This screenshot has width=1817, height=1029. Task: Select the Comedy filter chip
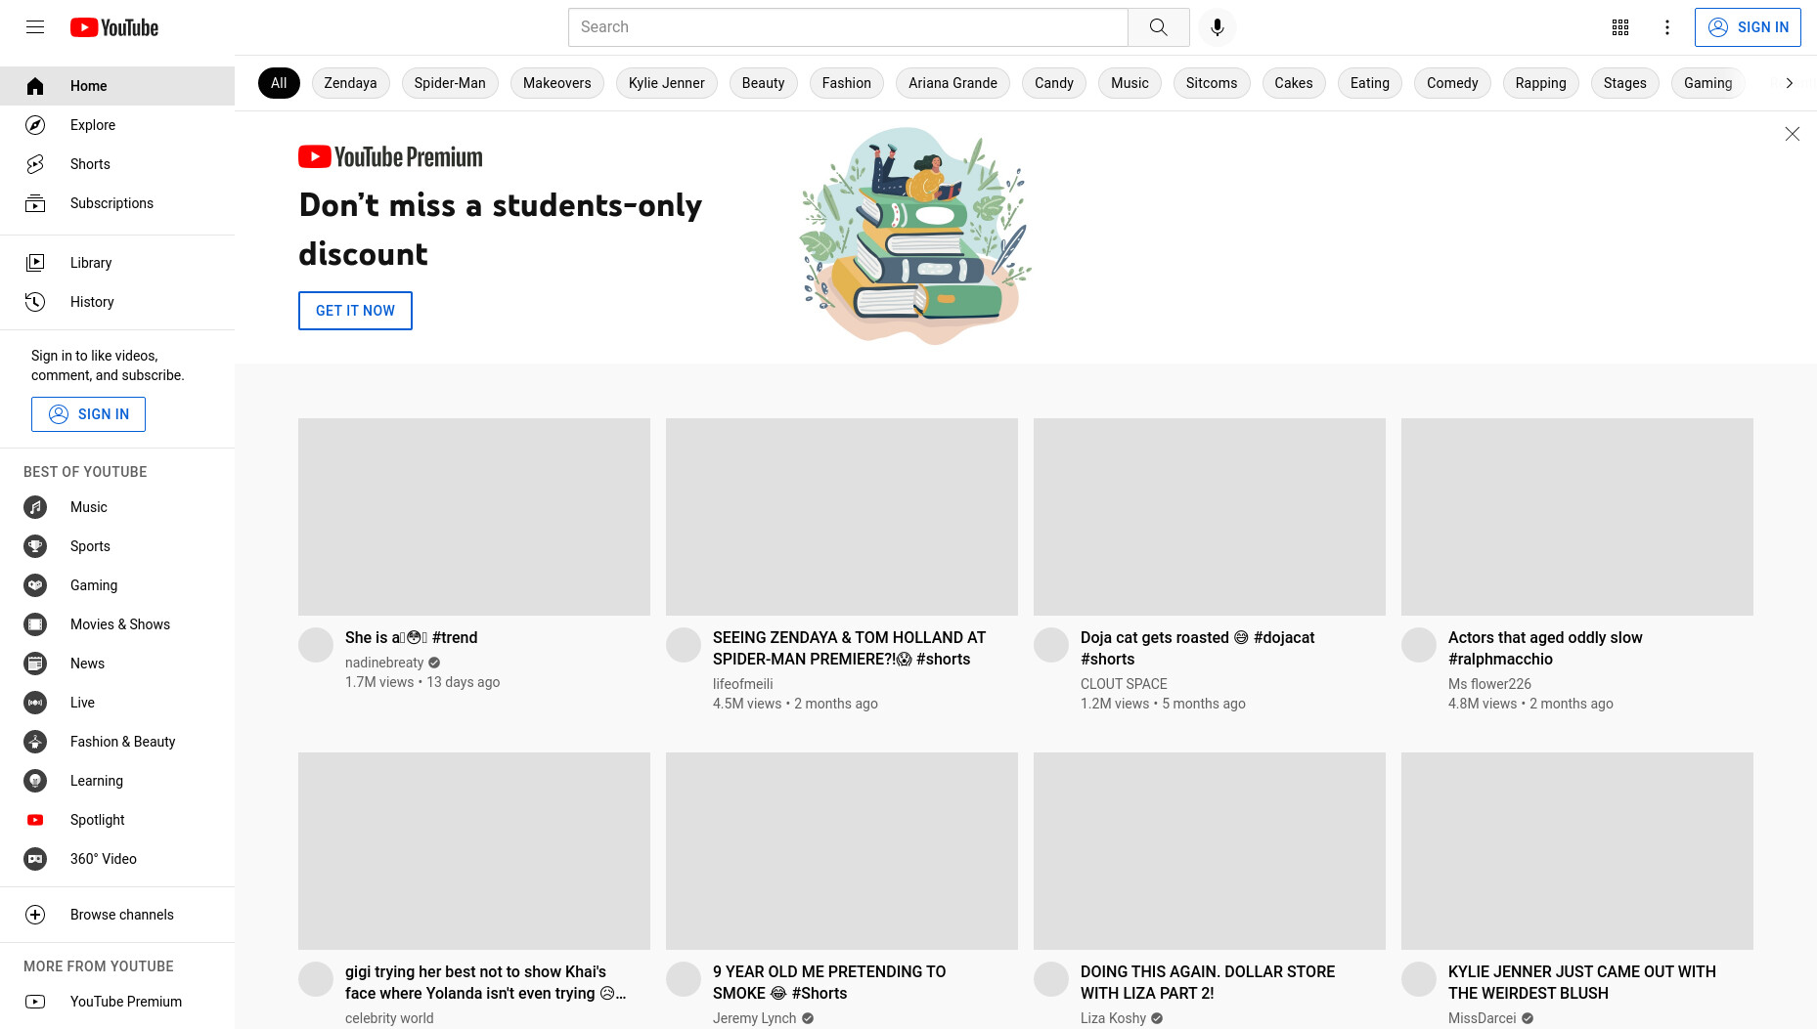(1452, 83)
